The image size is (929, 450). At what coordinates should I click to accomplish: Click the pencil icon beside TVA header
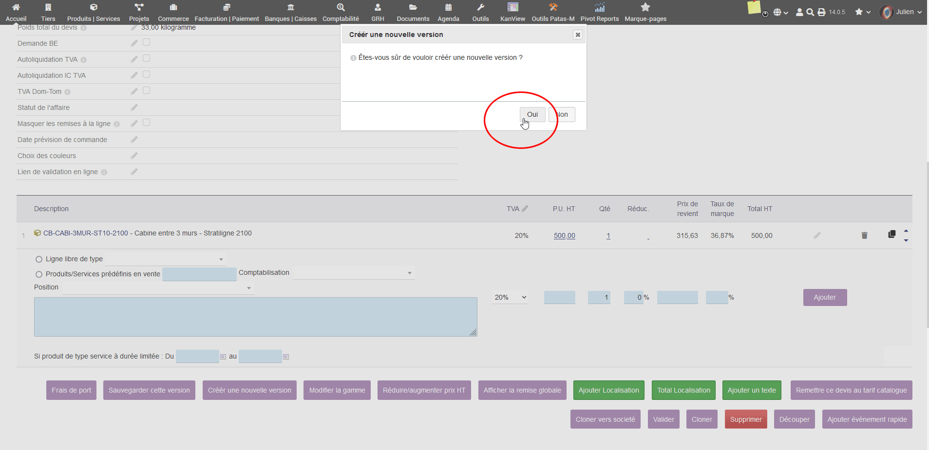coord(525,209)
